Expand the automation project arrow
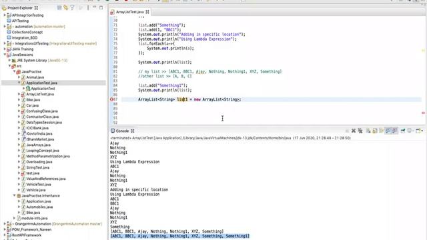This screenshot has height=240, width=427. click(5, 27)
